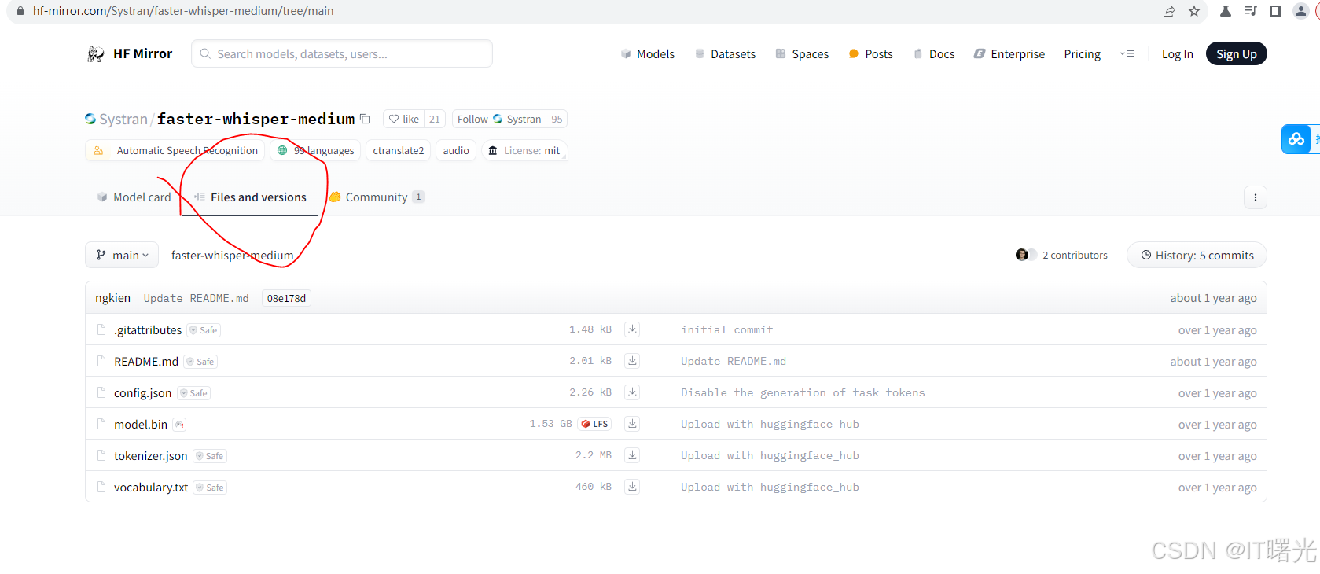
Task: Open the vocabulary.txt file
Action: pyautogui.click(x=151, y=487)
